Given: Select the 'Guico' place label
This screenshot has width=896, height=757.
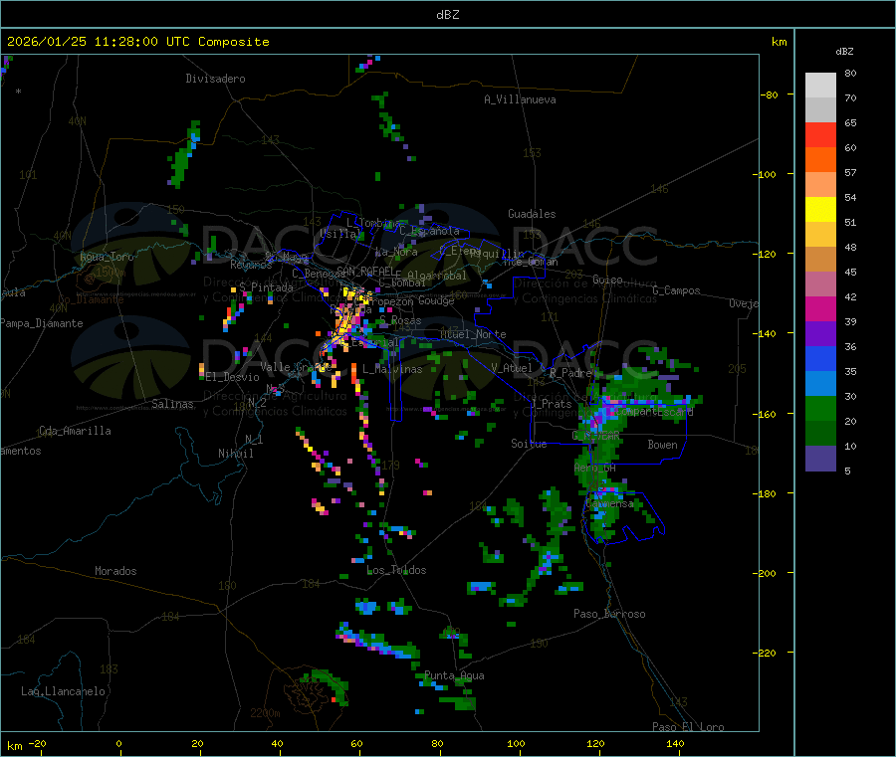Looking at the screenshot, I should click(607, 280).
